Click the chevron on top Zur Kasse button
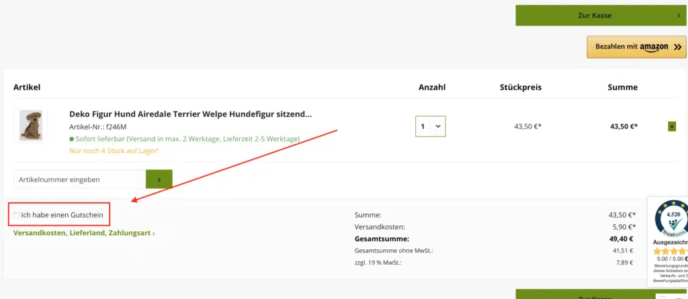 (679, 15)
